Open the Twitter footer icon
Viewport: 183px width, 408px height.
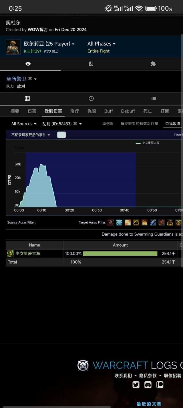point(136,385)
